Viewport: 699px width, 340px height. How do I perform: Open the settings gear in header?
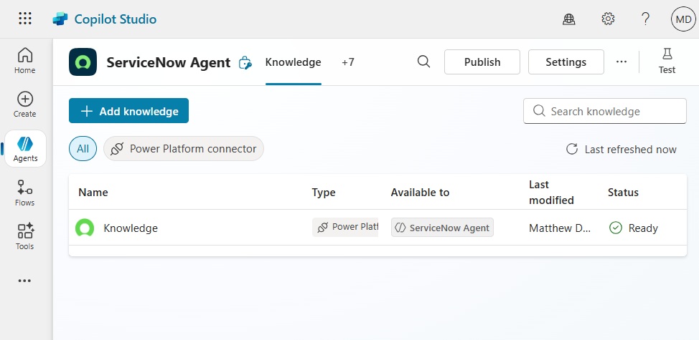tap(608, 19)
